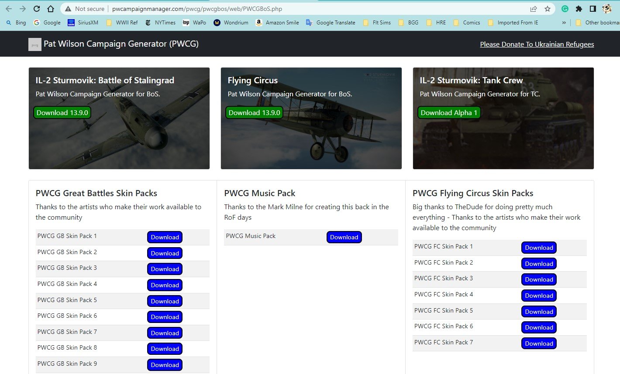620x374 pixels.
Task: Download PWCG FC Skin Pack 6
Action: click(539, 327)
